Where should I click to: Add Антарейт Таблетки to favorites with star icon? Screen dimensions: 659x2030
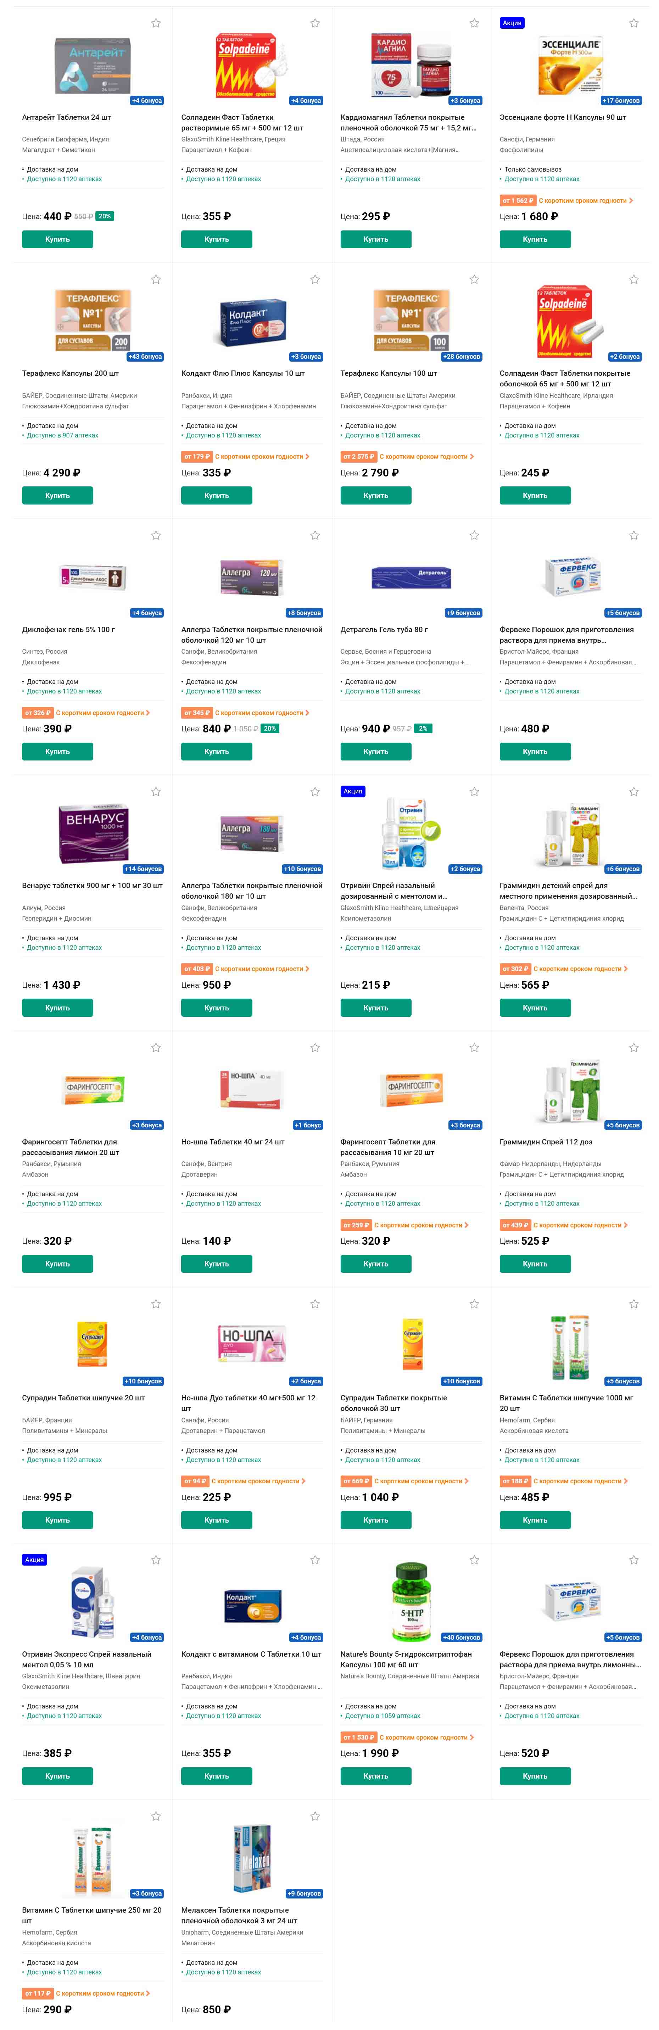[156, 23]
